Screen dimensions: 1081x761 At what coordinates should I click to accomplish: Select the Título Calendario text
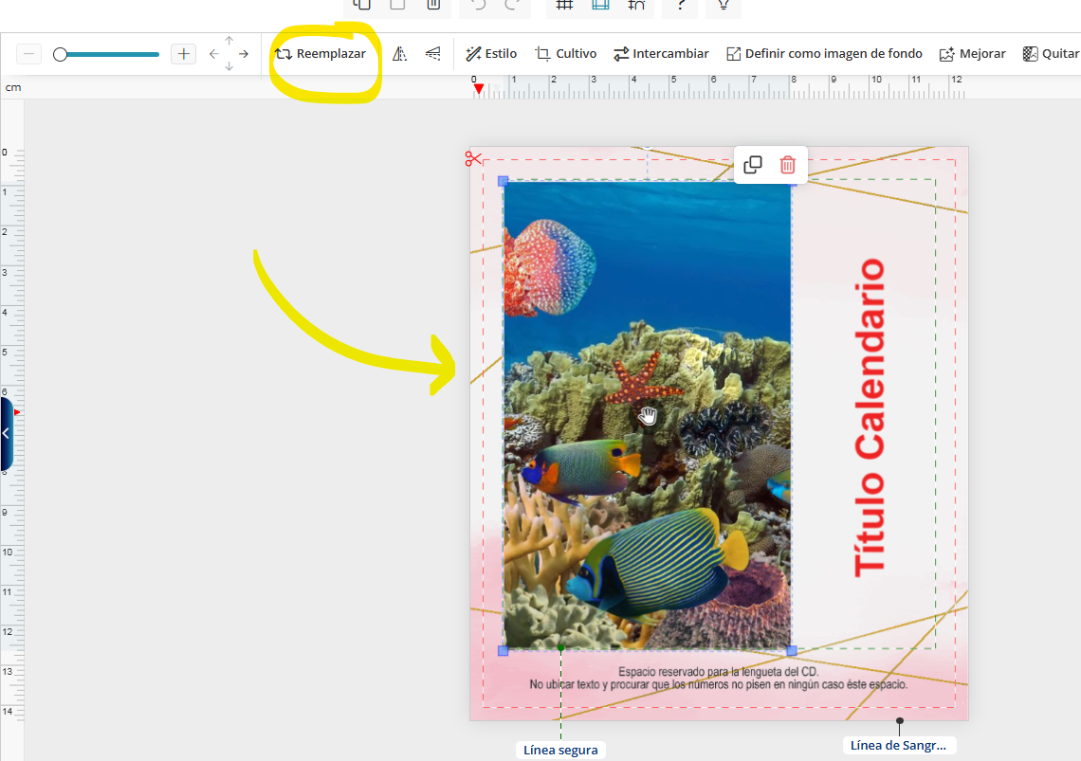869,417
